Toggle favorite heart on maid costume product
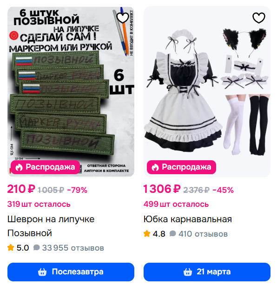Image resolution: width=277 pixels, height=286 pixels. point(258,18)
